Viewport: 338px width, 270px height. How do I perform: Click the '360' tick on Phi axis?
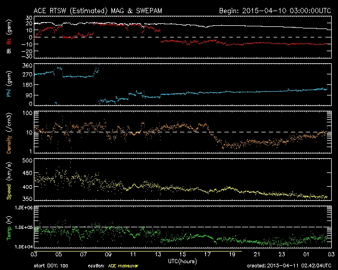(27, 65)
